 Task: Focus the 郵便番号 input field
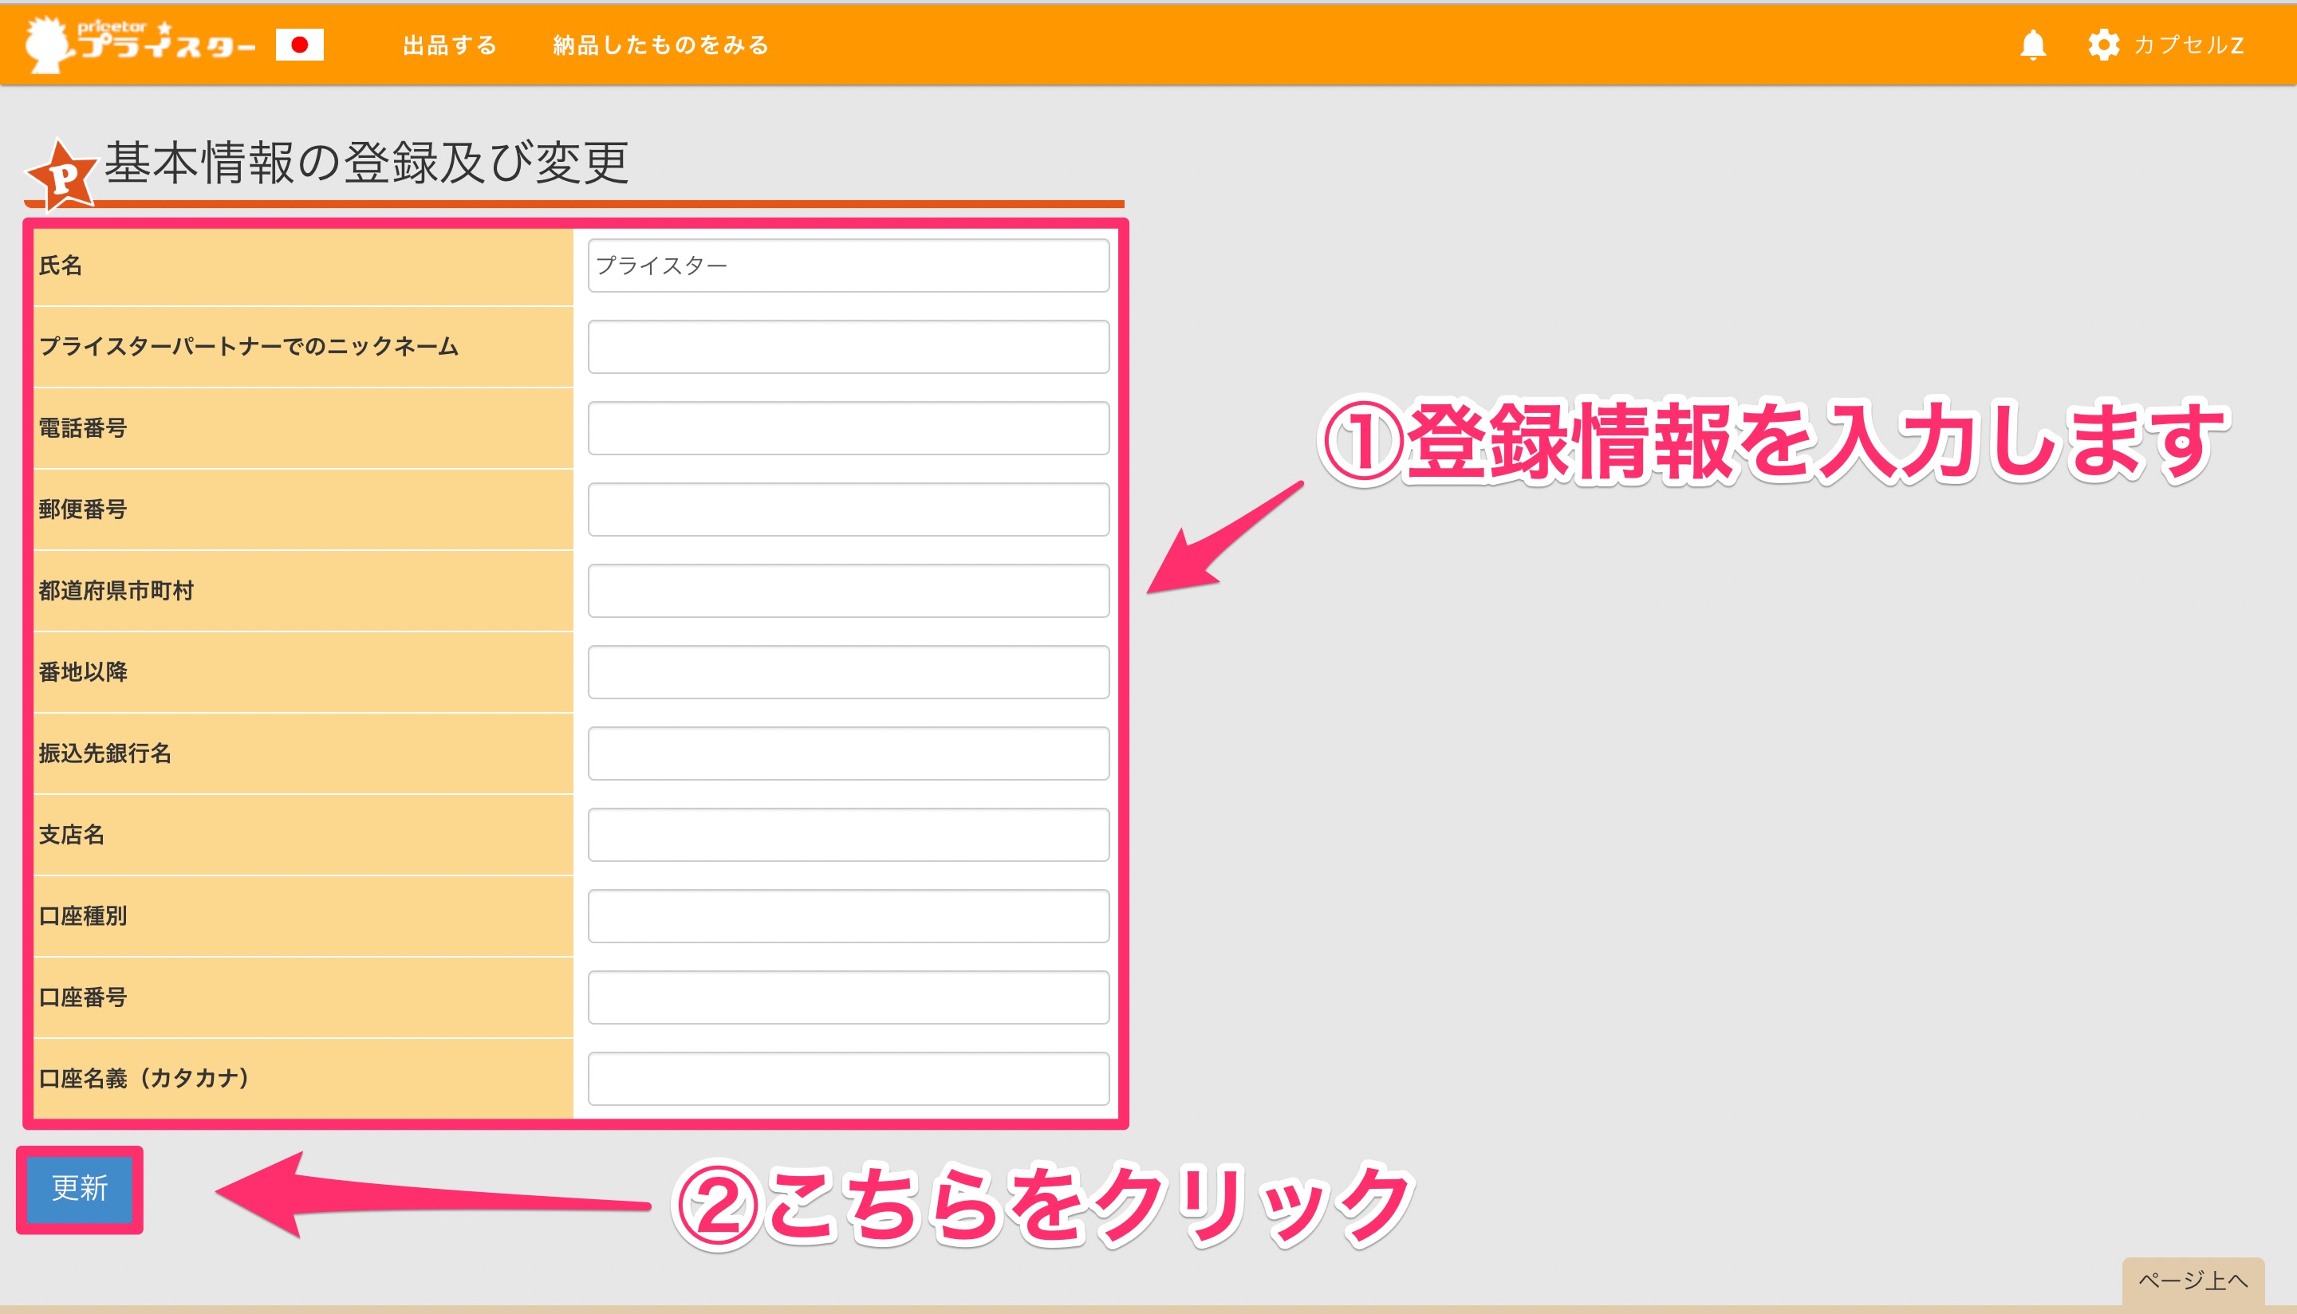tap(849, 509)
